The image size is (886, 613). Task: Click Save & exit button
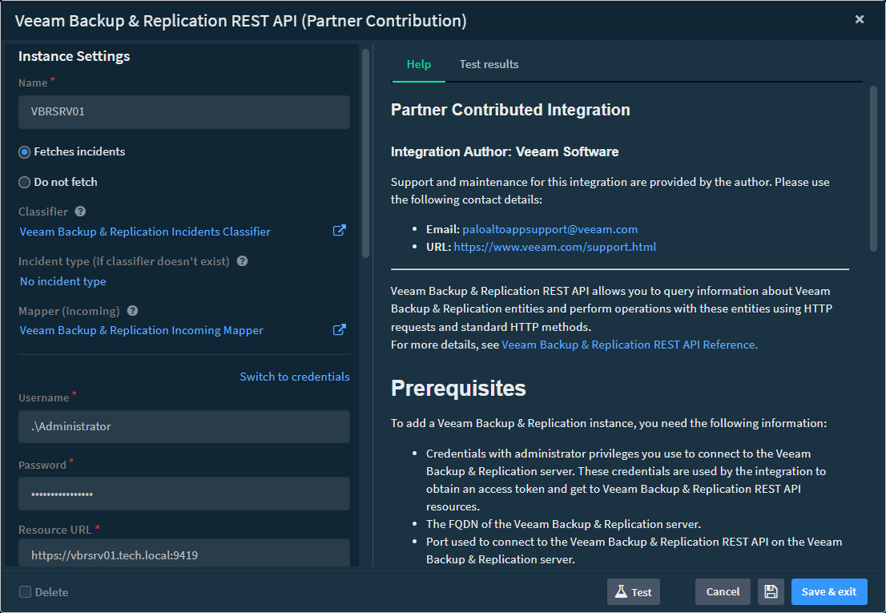(829, 591)
